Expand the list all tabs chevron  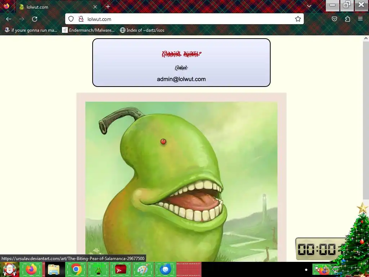(309, 6)
